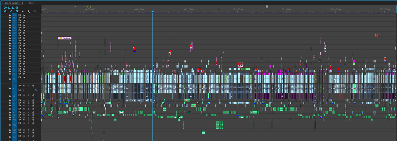This screenshot has width=397, height=141.
Task: Click microphone icon on track A2
Action: pyautogui.click(x=33, y=95)
